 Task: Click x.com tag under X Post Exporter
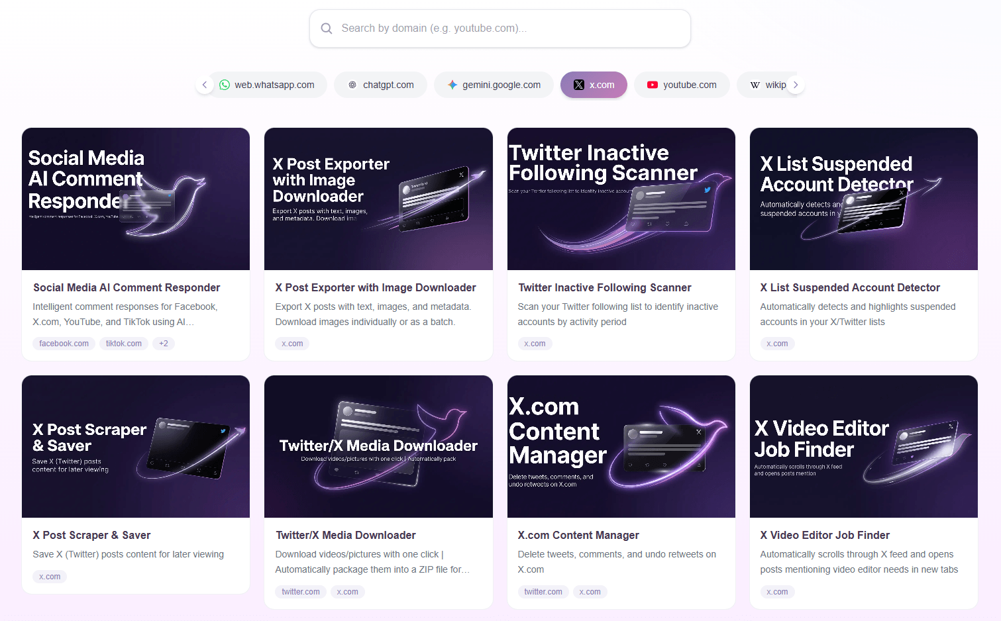[x=292, y=344]
